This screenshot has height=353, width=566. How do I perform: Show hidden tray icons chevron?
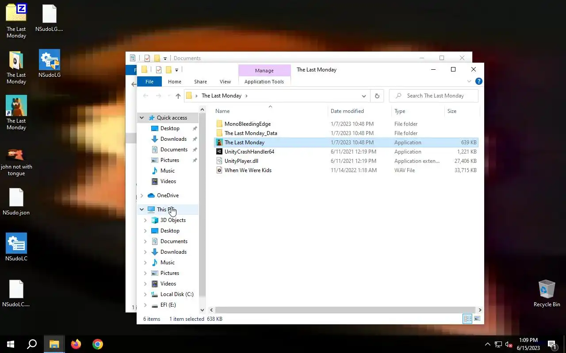click(488, 344)
